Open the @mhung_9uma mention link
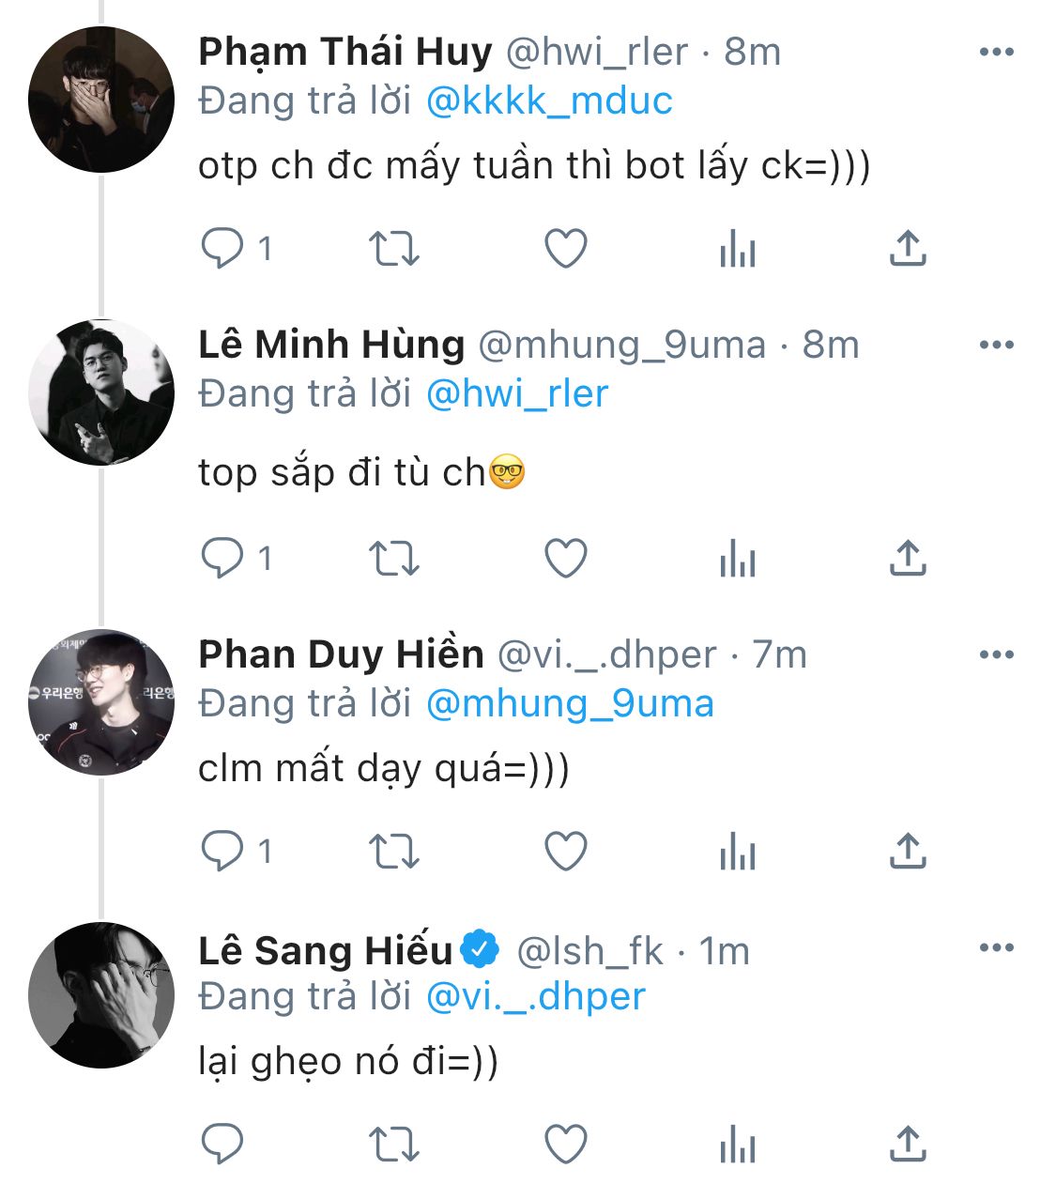The width and height of the screenshot is (1056, 1184). 570,703
